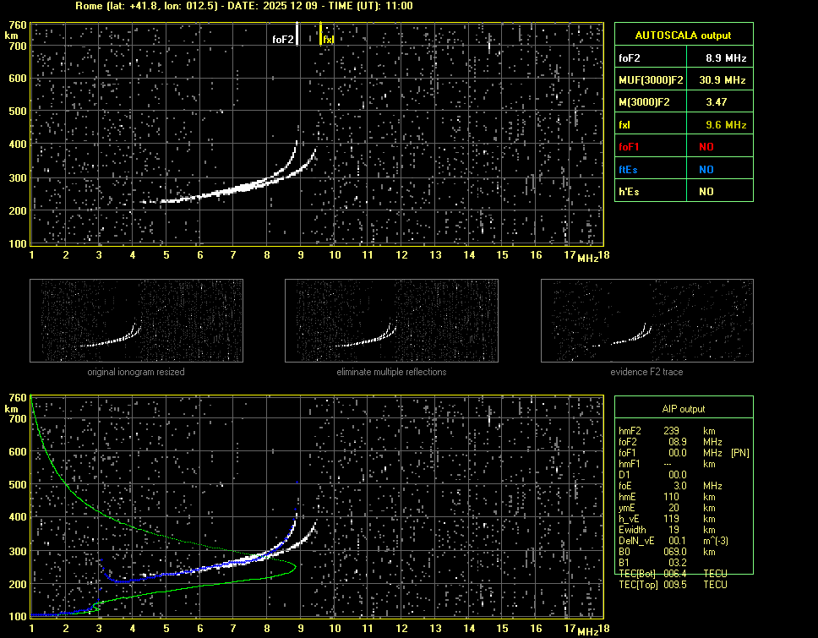Select the yellow fxI 9.6 MHz value

click(x=726, y=125)
